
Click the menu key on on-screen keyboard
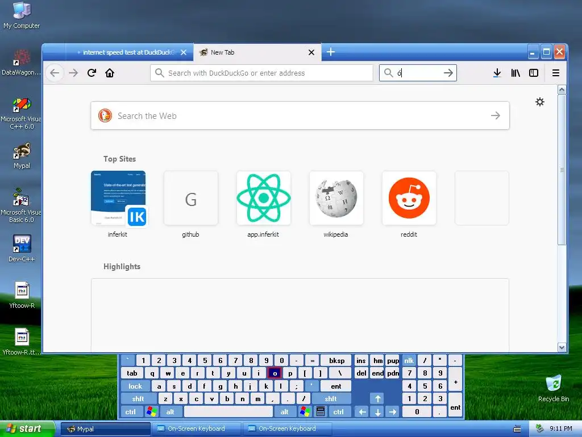[321, 412]
